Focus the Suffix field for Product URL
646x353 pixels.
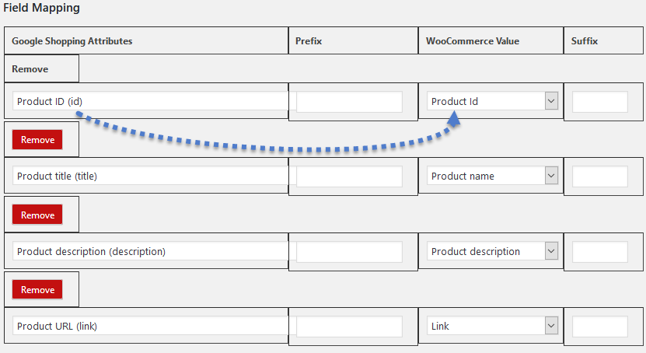tap(600, 327)
